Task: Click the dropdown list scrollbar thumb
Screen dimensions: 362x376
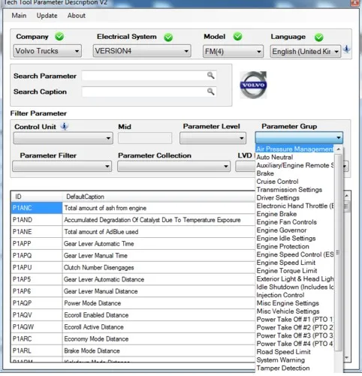Action: click(338, 253)
